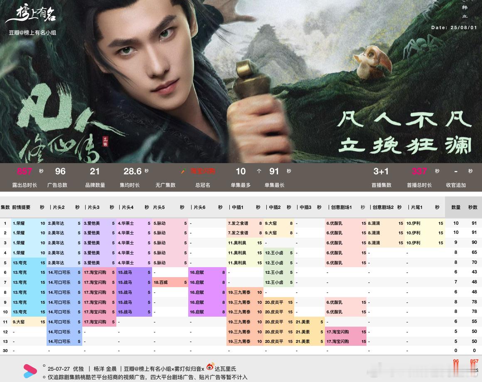
Task: Click the 露出总时长 label
Action: 25,185
